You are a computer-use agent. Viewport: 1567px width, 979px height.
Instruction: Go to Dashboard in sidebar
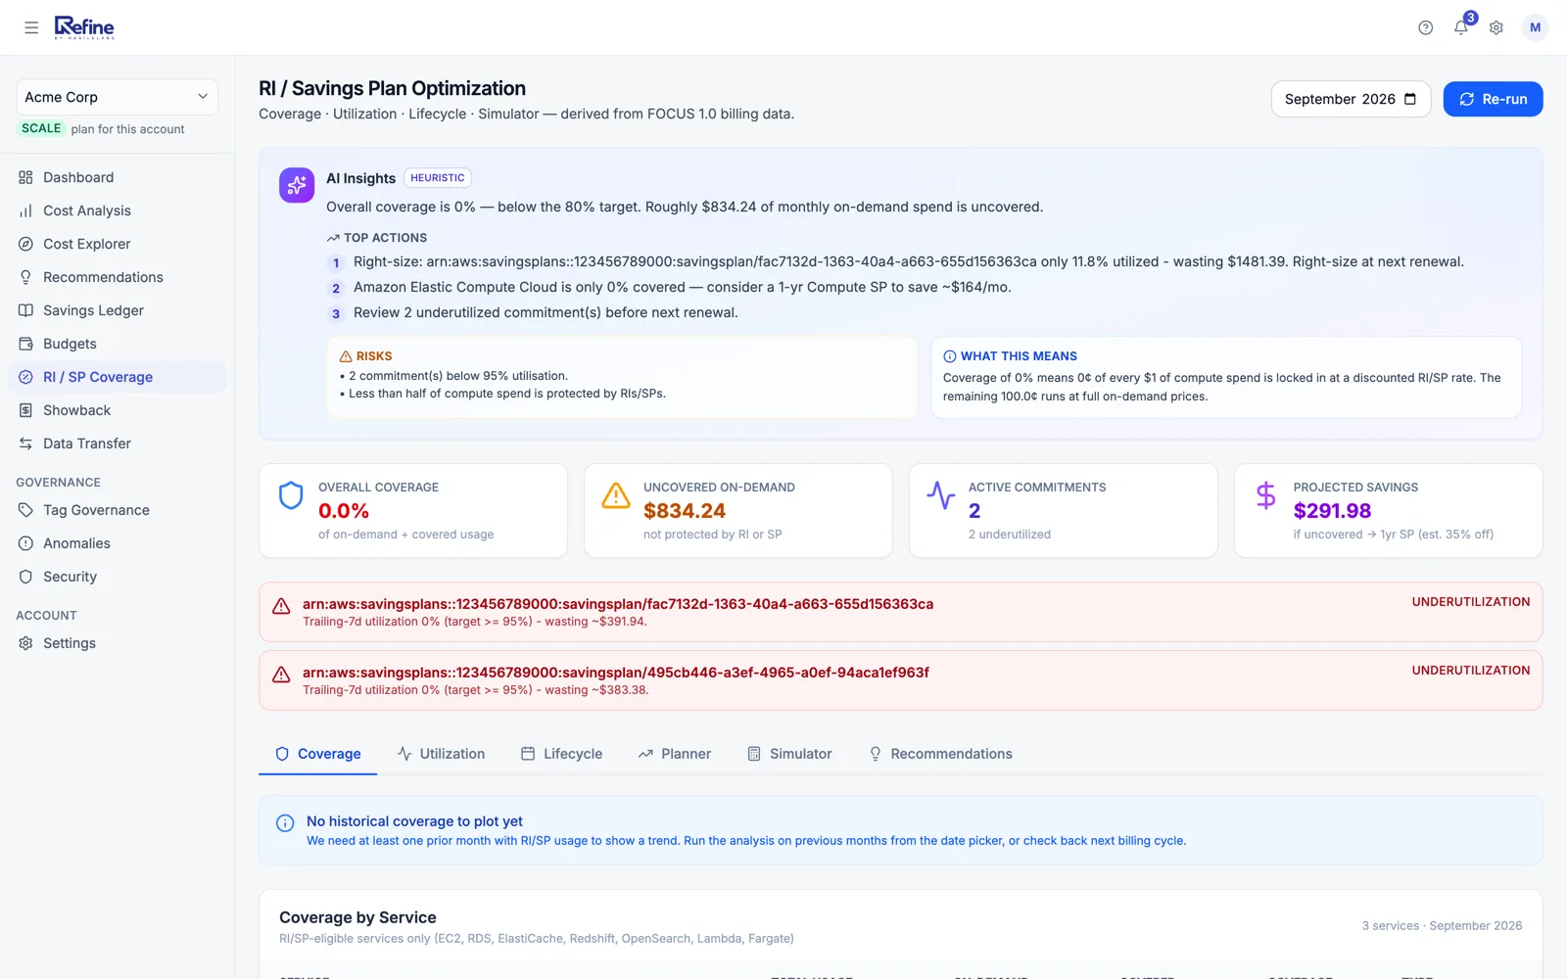point(118,177)
